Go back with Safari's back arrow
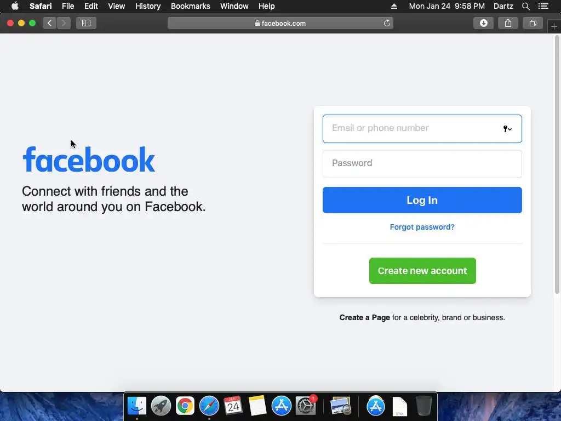561x421 pixels. pyautogui.click(x=50, y=23)
